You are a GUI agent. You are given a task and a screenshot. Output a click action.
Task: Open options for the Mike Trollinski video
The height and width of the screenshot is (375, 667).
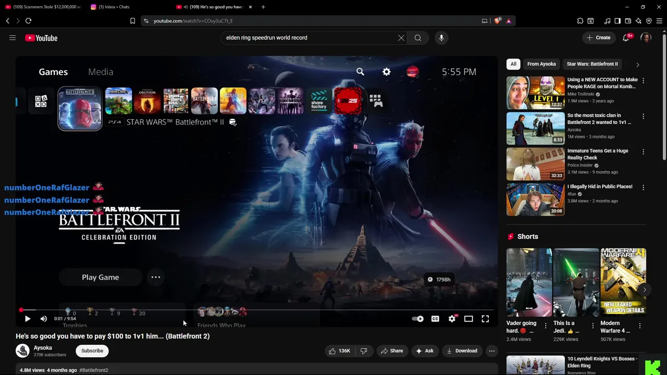tap(643, 81)
